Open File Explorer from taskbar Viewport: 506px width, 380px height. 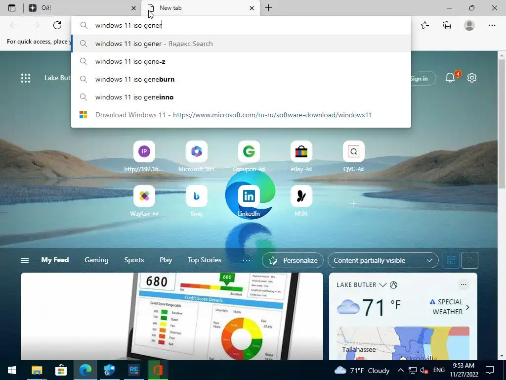tap(37, 370)
